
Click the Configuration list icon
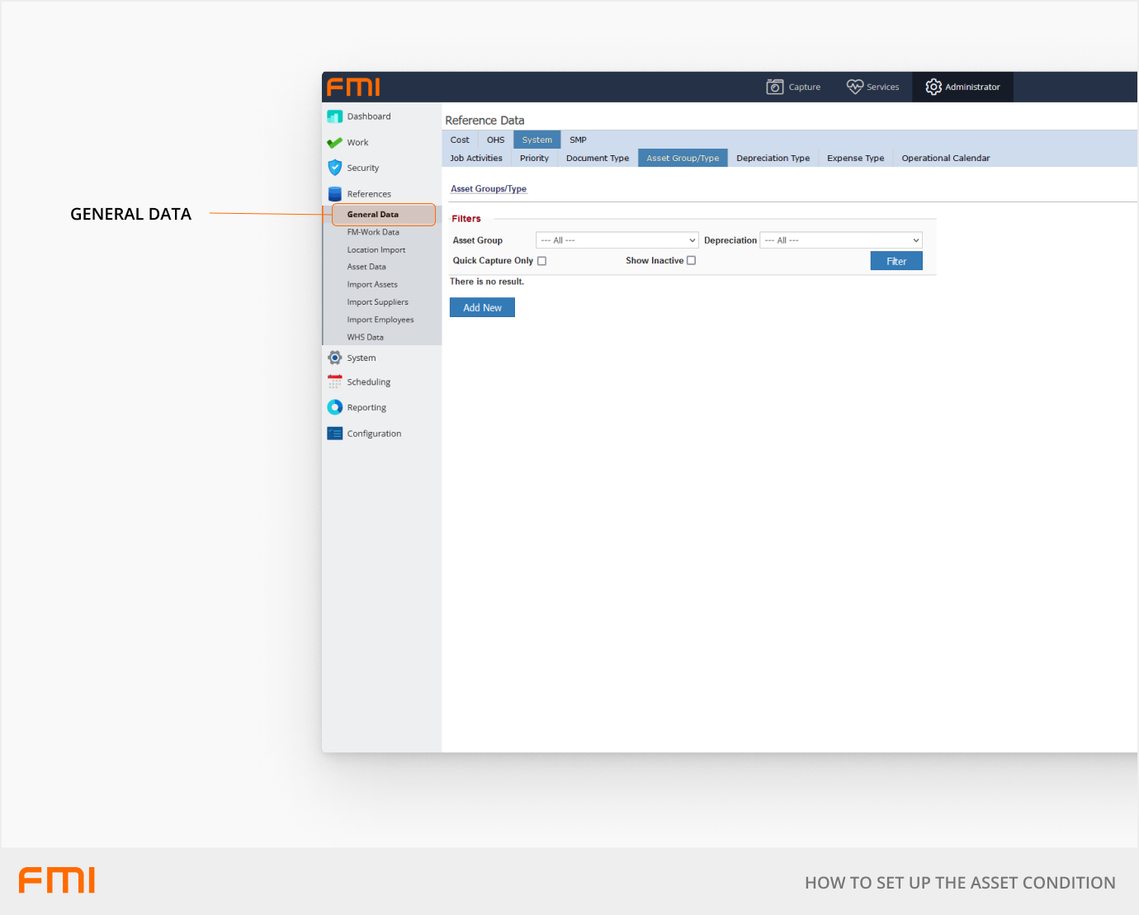(x=334, y=434)
